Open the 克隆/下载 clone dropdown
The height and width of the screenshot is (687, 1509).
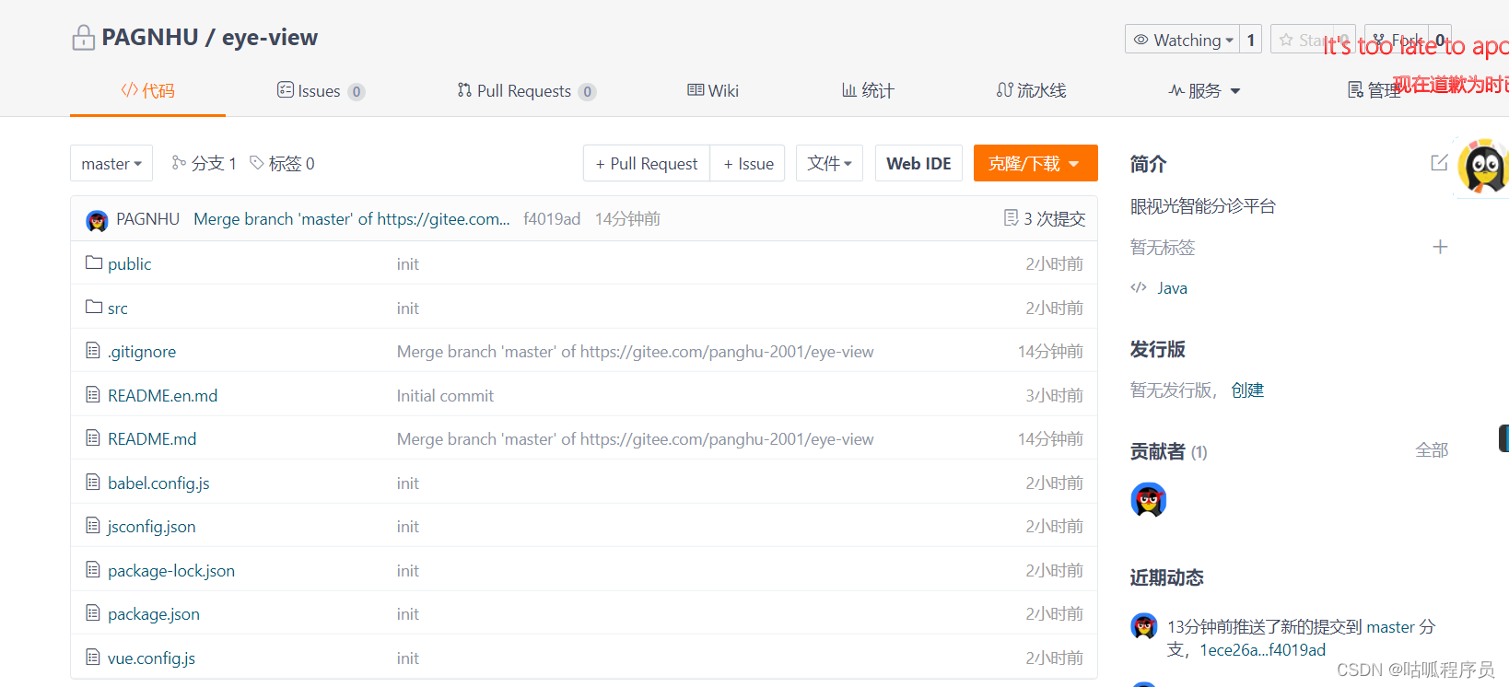click(x=1035, y=163)
